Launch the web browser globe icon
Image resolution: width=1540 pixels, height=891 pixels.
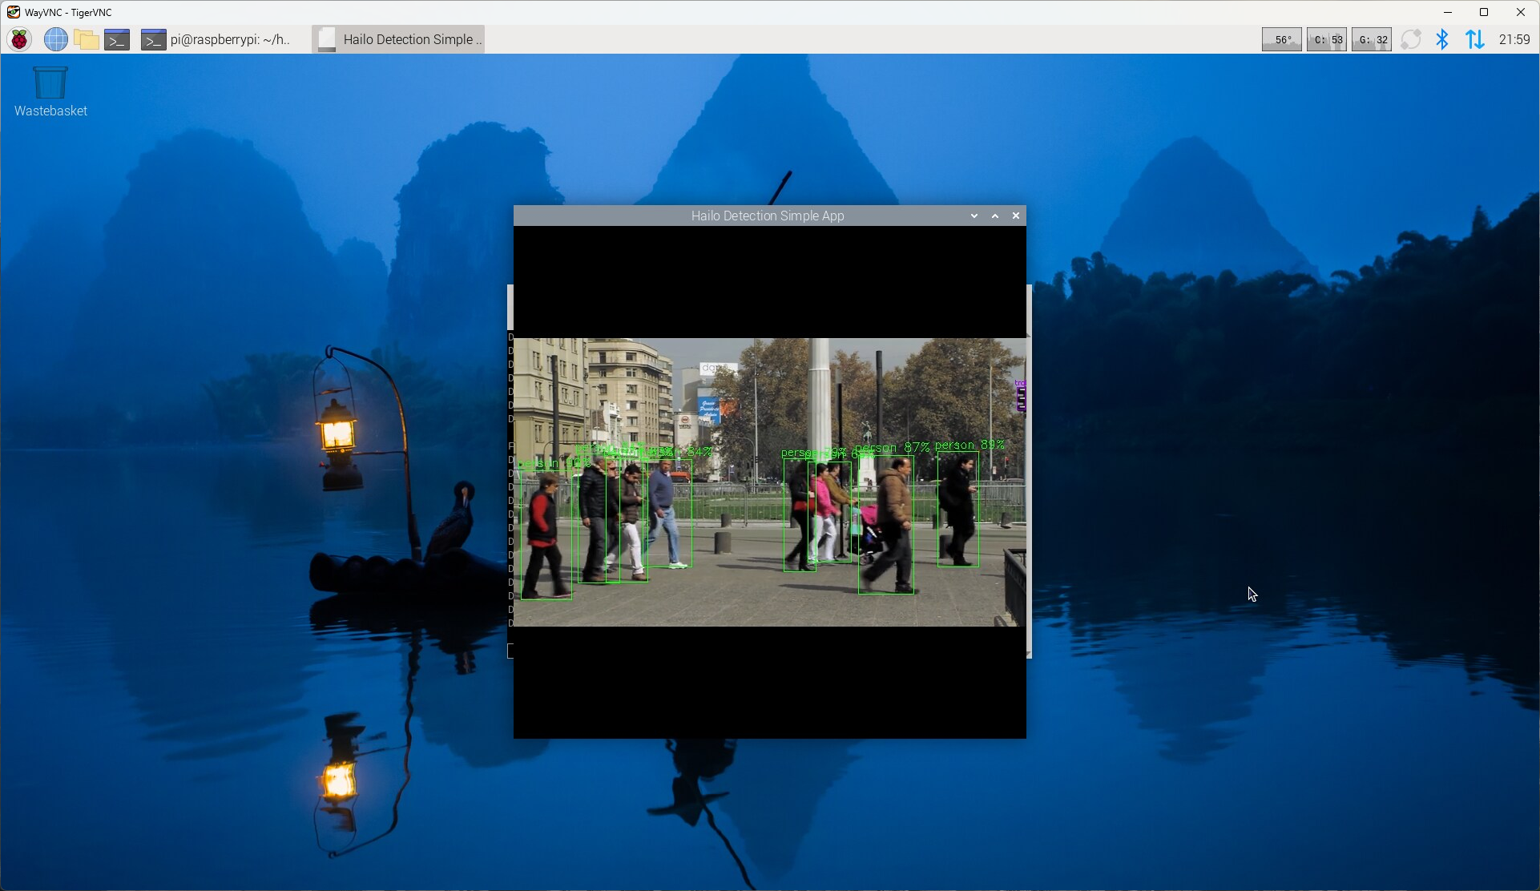(55, 39)
